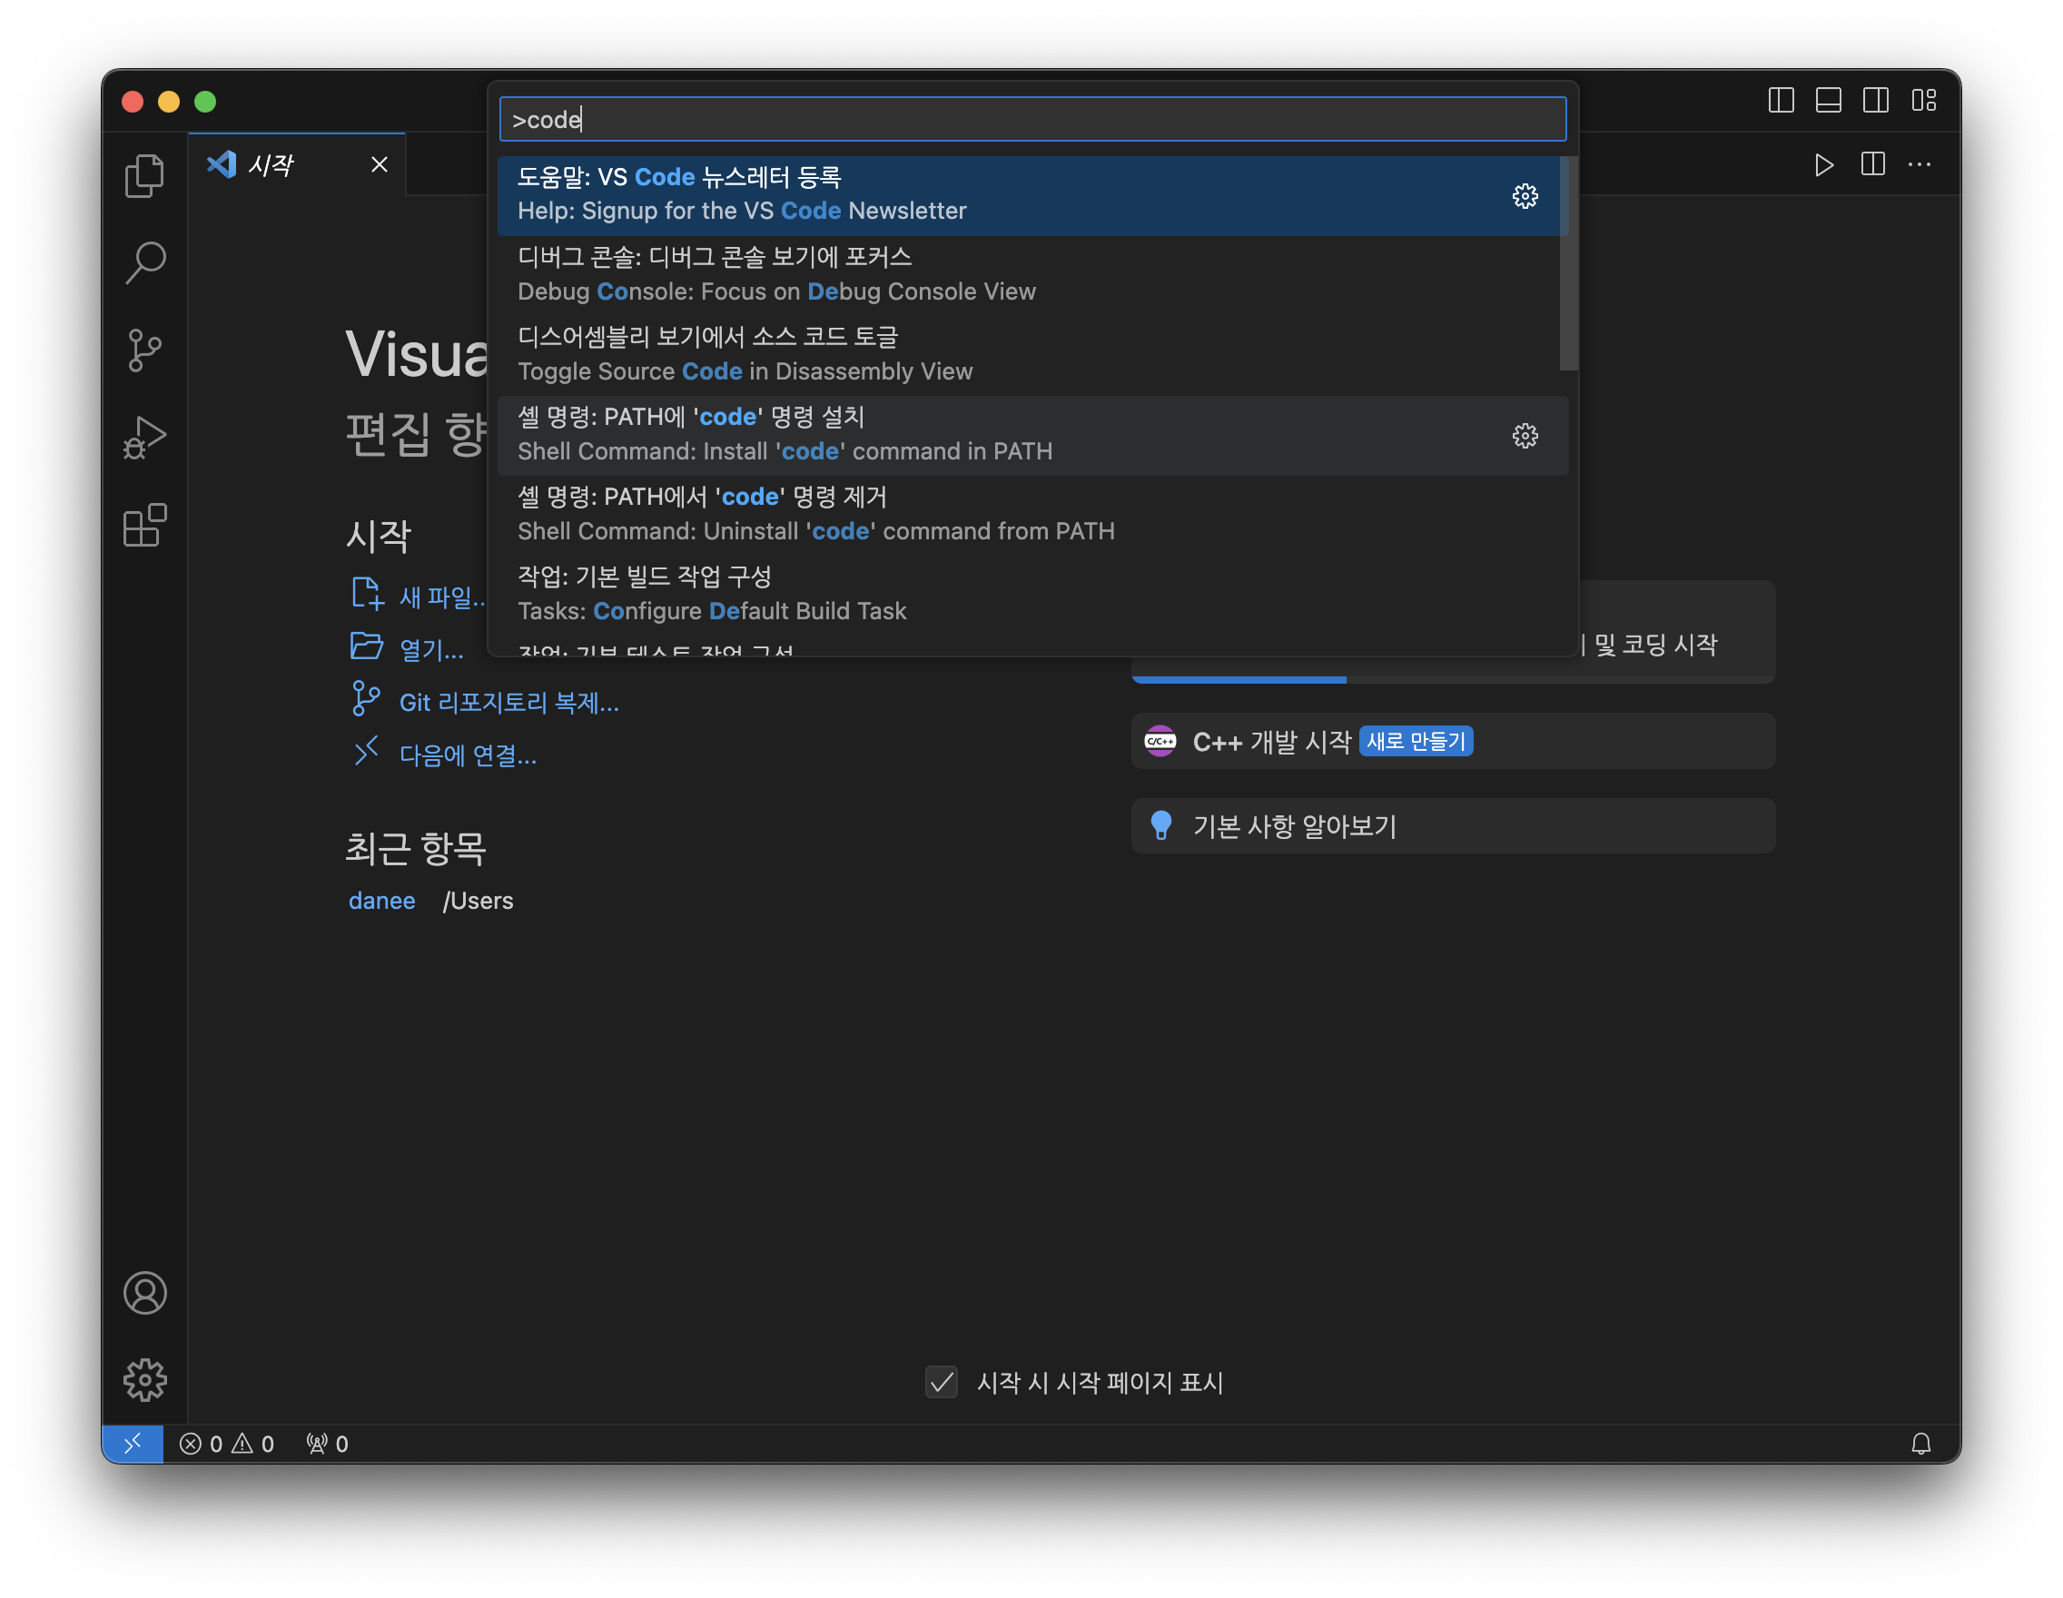
Task: Toggle 'Show start page on startup' checkbox
Action: tap(941, 1382)
